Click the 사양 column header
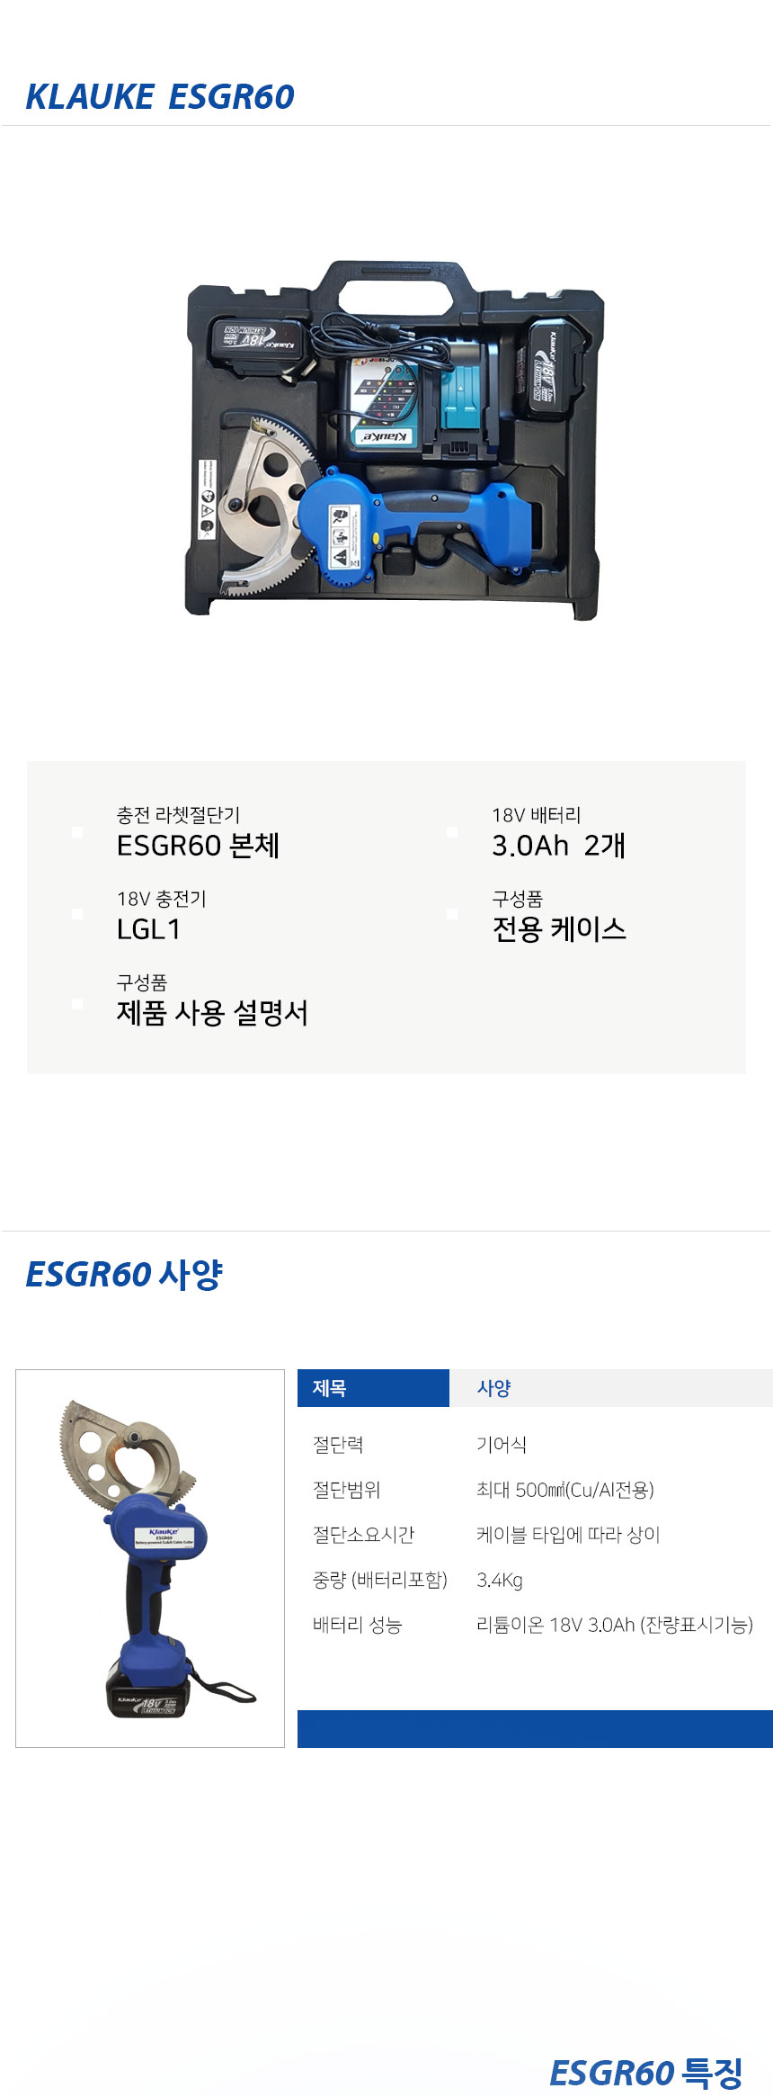Viewport: 773px width, 2097px height. [x=494, y=1388]
